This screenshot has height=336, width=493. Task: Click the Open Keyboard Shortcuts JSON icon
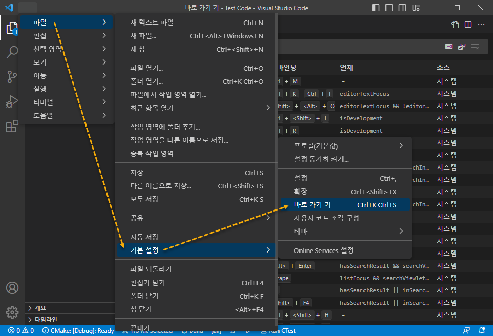click(455, 25)
